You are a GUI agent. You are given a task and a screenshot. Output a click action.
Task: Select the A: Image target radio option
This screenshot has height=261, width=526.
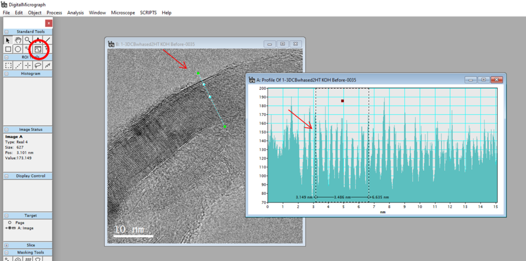[x=10, y=228]
